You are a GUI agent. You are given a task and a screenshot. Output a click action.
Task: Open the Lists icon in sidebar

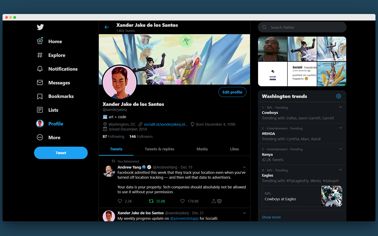click(40, 110)
